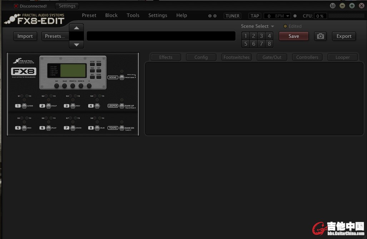
Task: Step to next preset with down arrow
Action: pos(76,45)
